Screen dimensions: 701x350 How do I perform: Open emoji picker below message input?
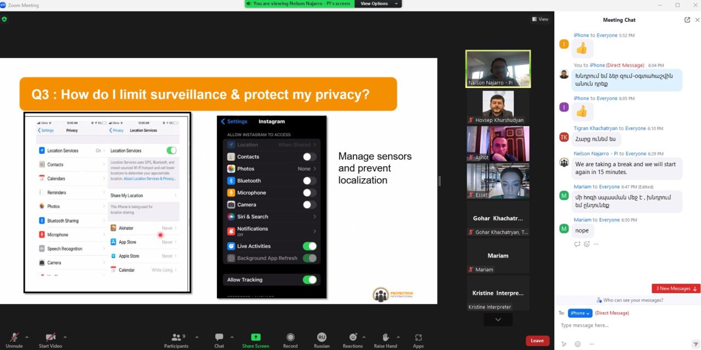tap(578, 344)
